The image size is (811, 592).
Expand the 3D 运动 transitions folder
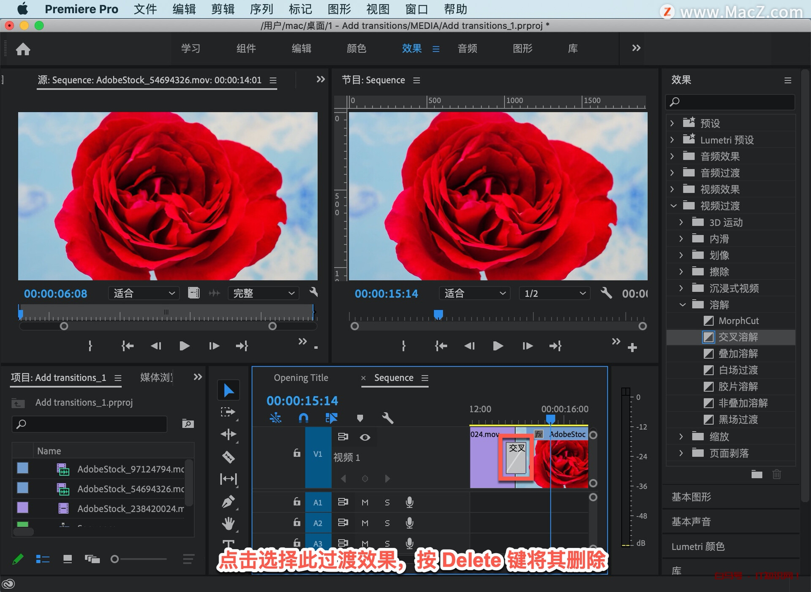point(681,222)
